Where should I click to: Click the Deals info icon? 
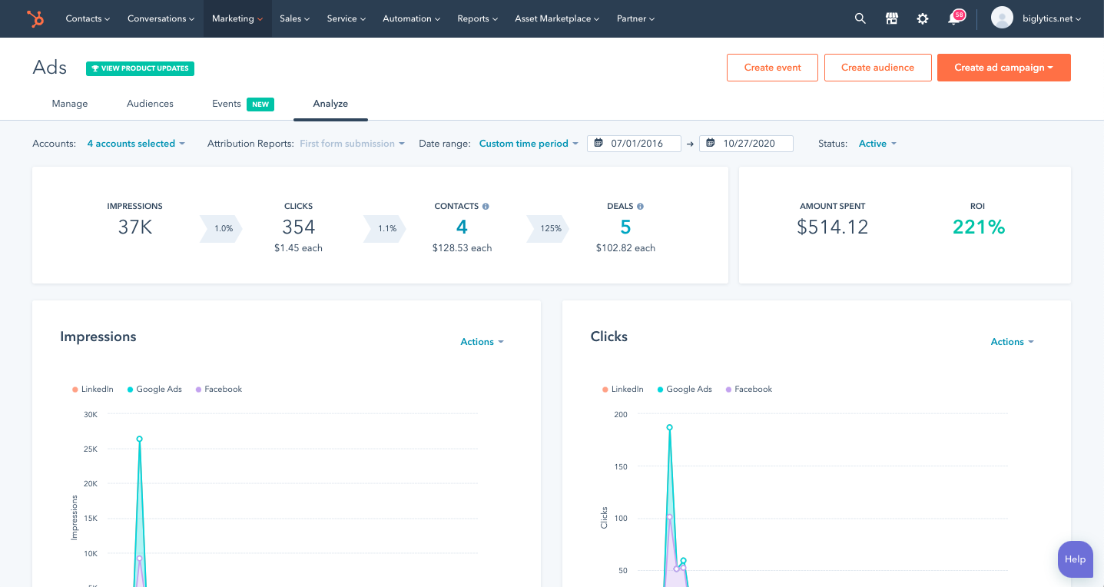click(x=640, y=206)
